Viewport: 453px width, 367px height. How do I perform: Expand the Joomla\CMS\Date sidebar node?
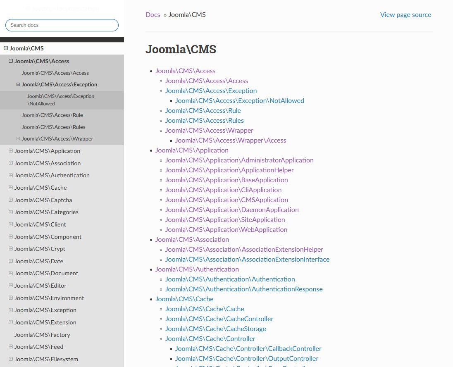tap(11, 261)
